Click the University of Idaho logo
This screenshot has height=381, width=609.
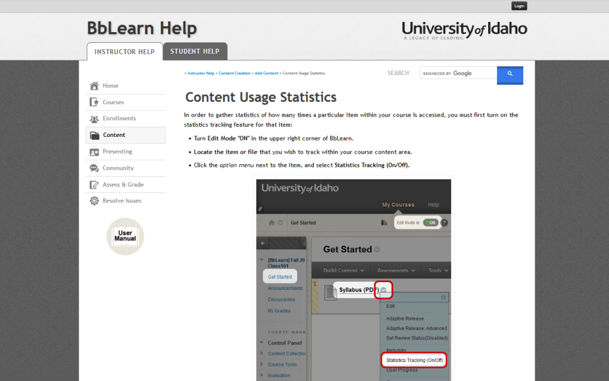pyautogui.click(x=464, y=30)
